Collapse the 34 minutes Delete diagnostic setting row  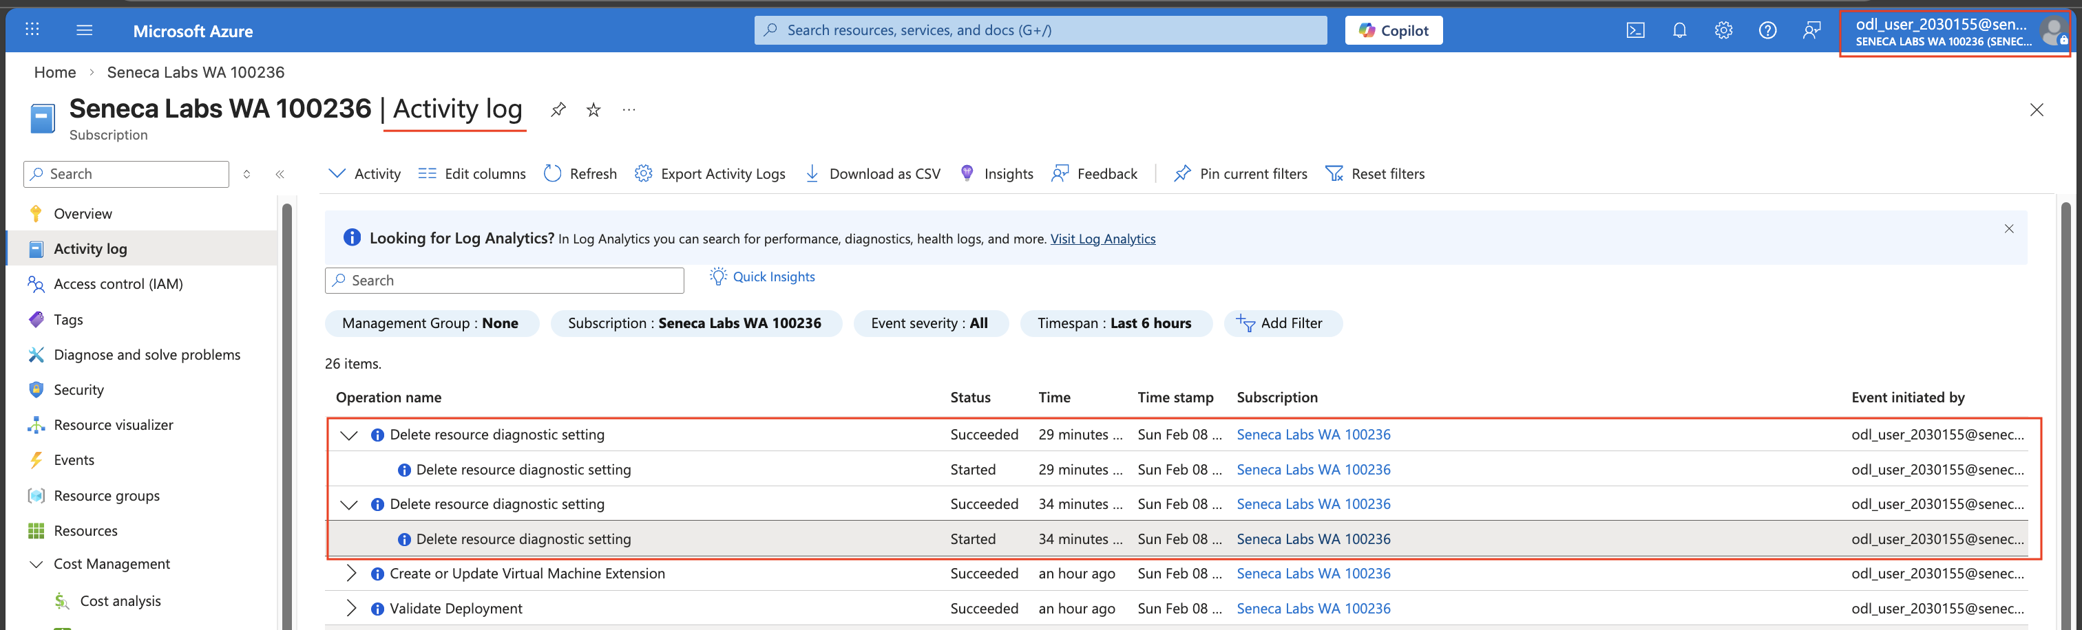click(348, 504)
